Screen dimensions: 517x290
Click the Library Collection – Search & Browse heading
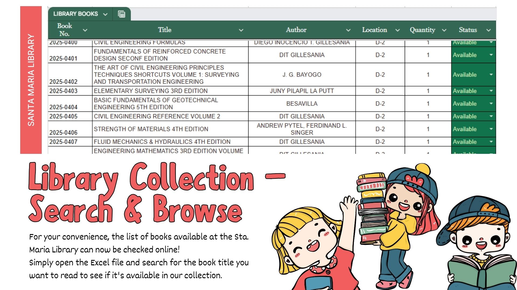point(157,193)
